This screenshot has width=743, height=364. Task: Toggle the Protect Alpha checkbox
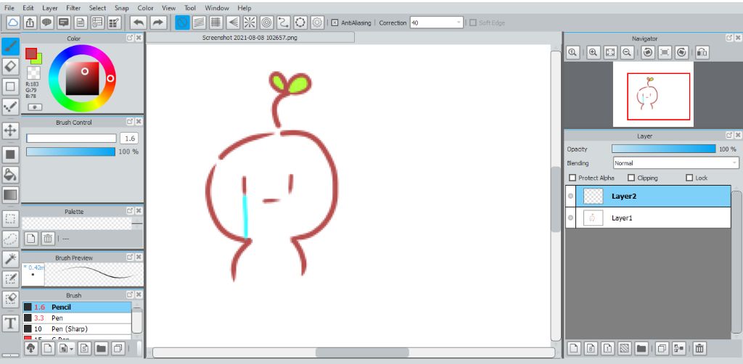tap(572, 178)
